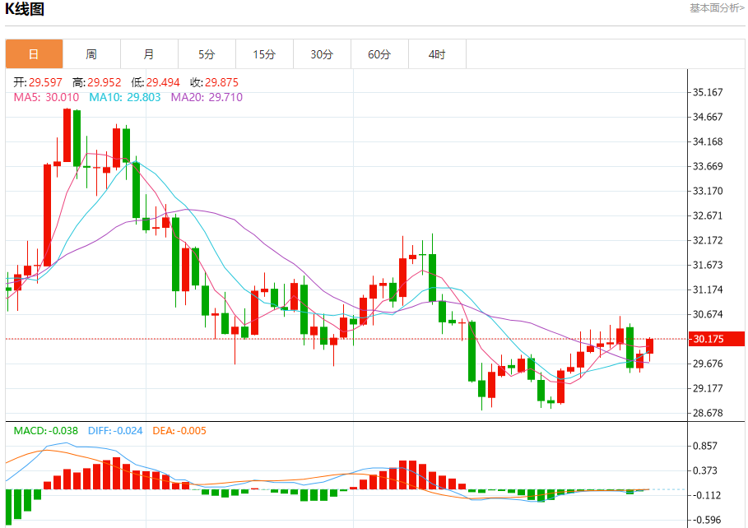This screenshot has height=528, width=748.
Task: Click the red 30.175 current price tag
Action: [x=717, y=339]
